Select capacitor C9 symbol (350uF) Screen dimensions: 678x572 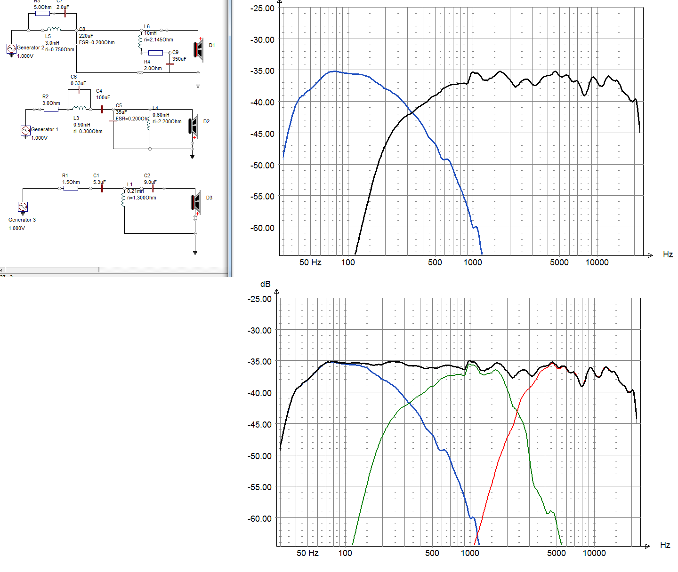coord(170,64)
